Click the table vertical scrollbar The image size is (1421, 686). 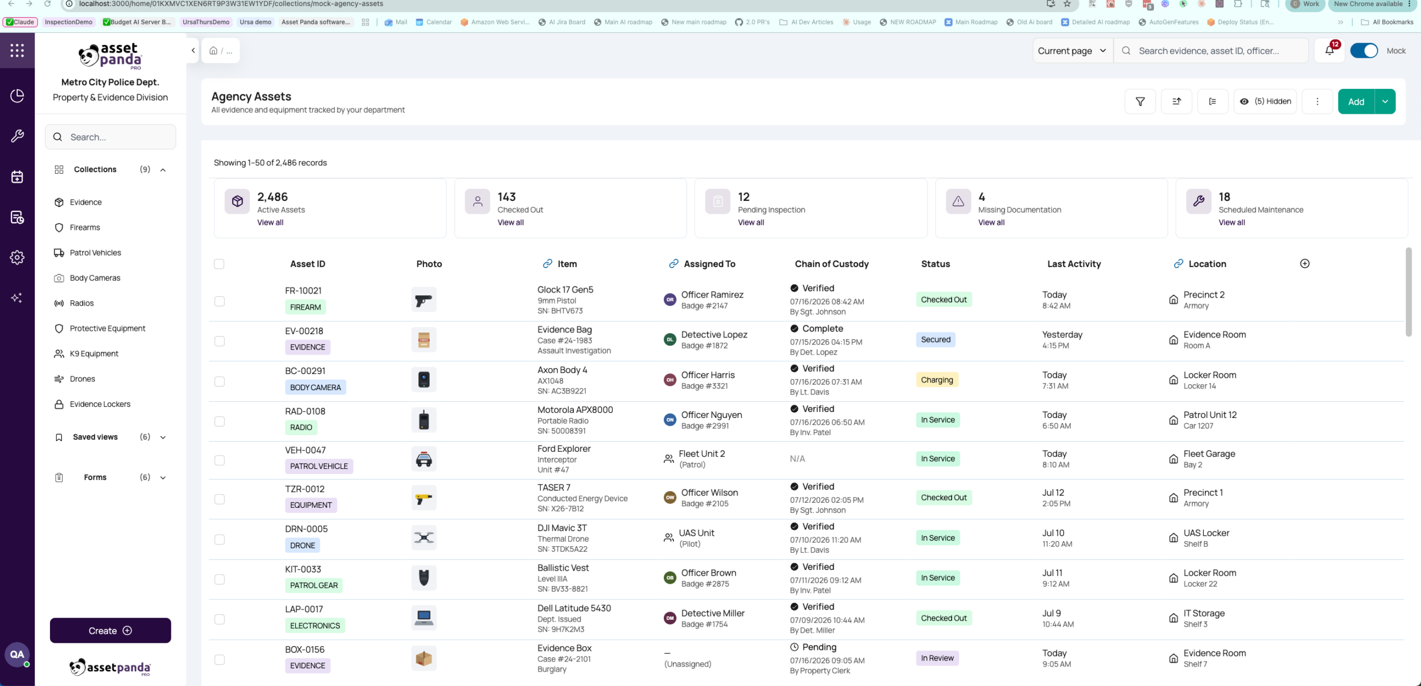tap(1408, 292)
